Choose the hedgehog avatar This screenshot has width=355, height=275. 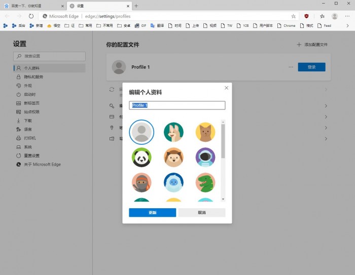click(x=173, y=157)
